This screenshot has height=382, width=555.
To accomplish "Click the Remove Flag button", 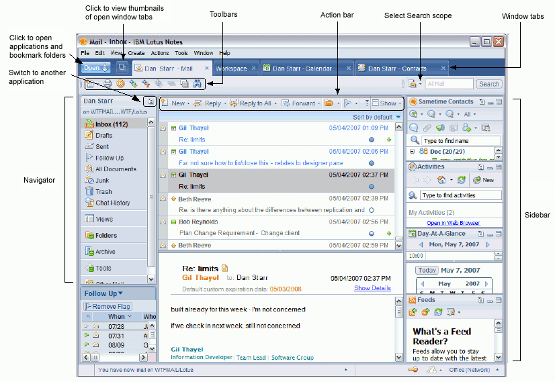I will [108, 306].
